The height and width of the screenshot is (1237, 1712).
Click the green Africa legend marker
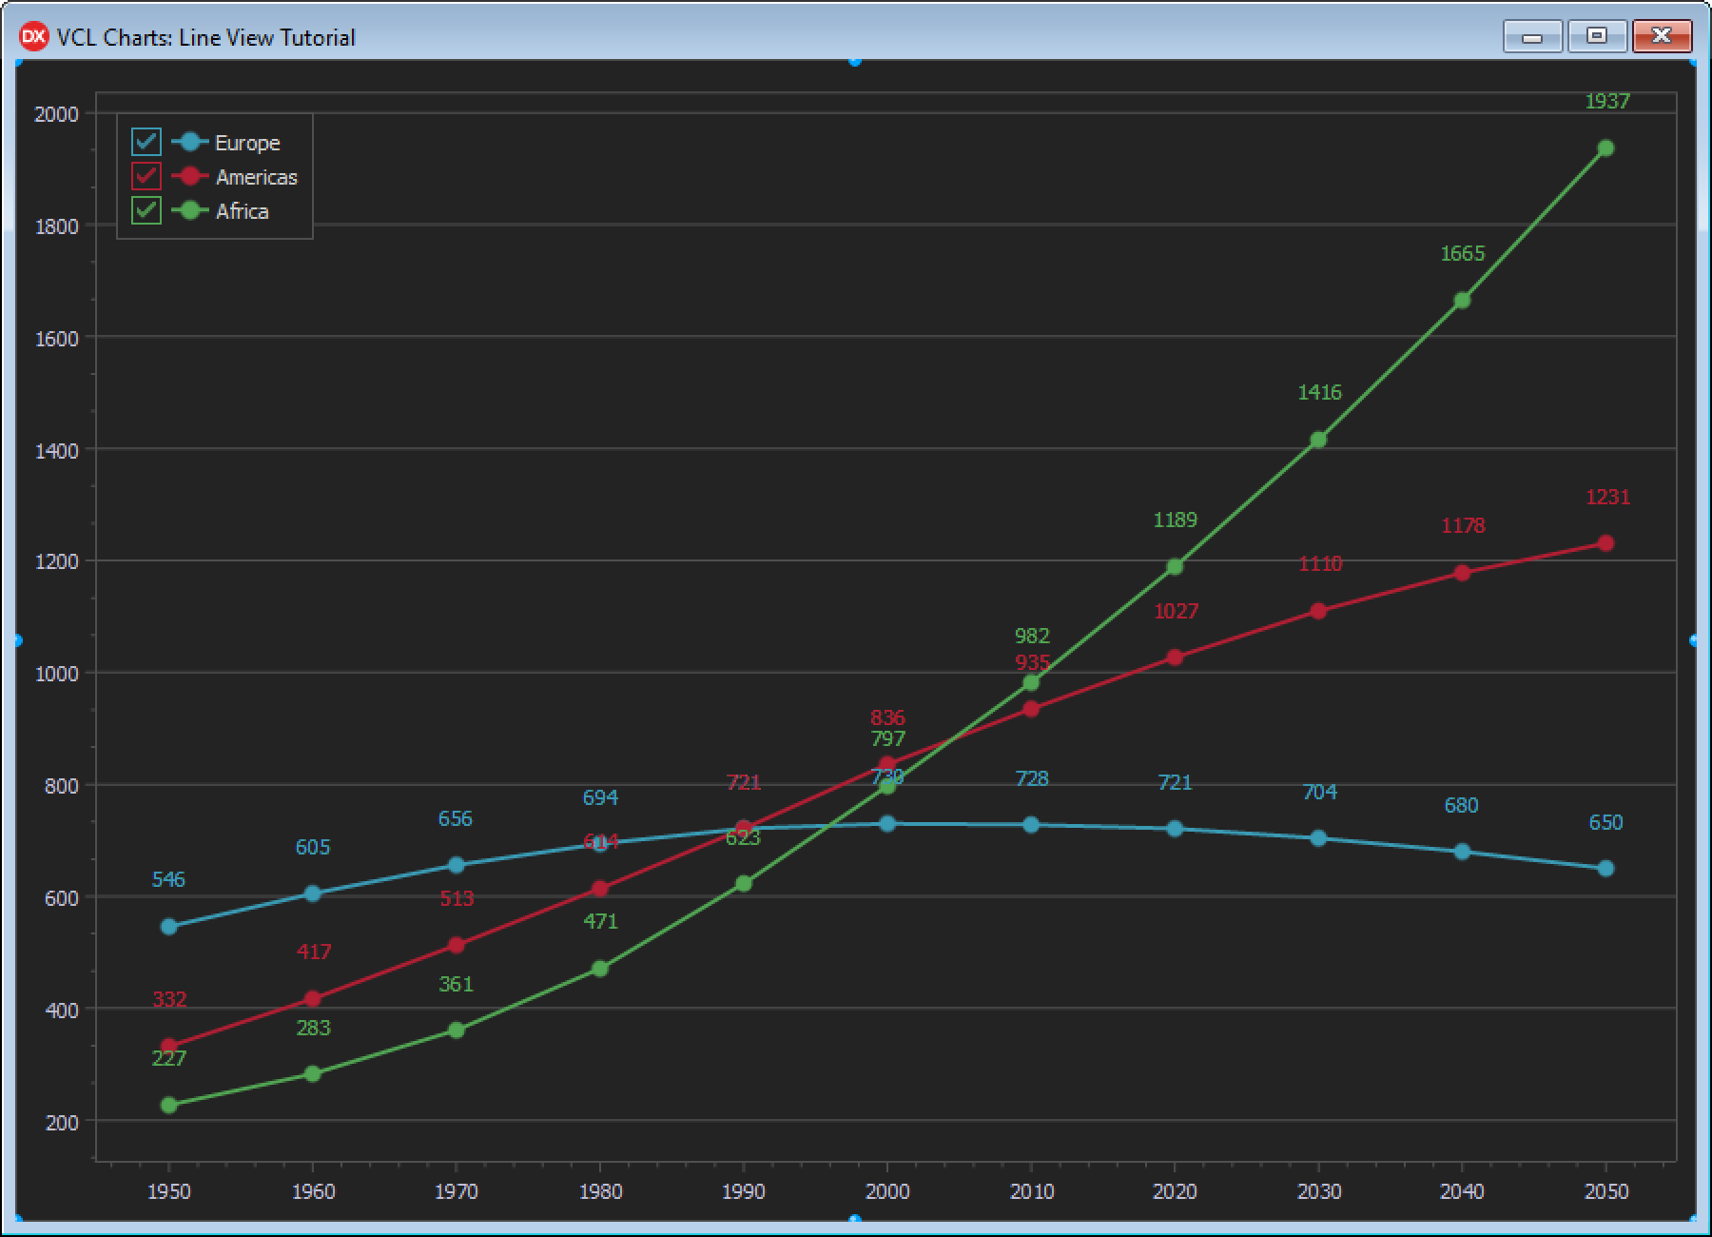(190, 211)
